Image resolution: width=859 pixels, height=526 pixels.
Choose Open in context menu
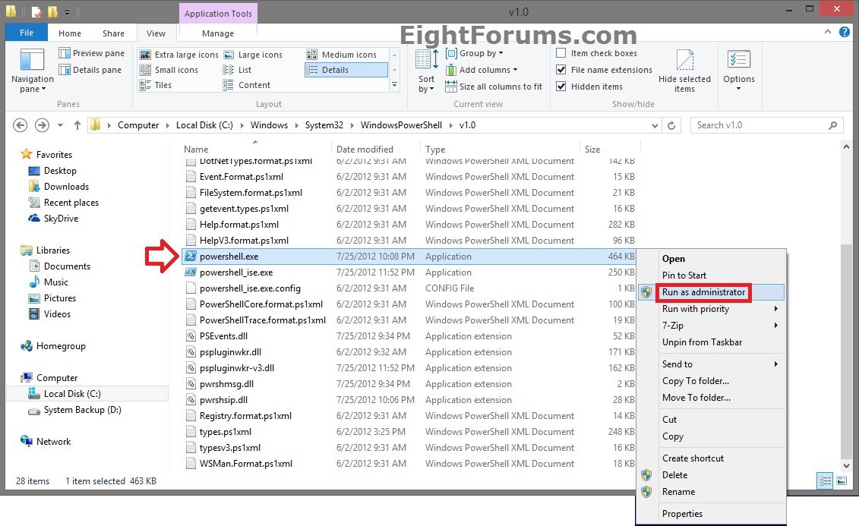coord(711,259)
